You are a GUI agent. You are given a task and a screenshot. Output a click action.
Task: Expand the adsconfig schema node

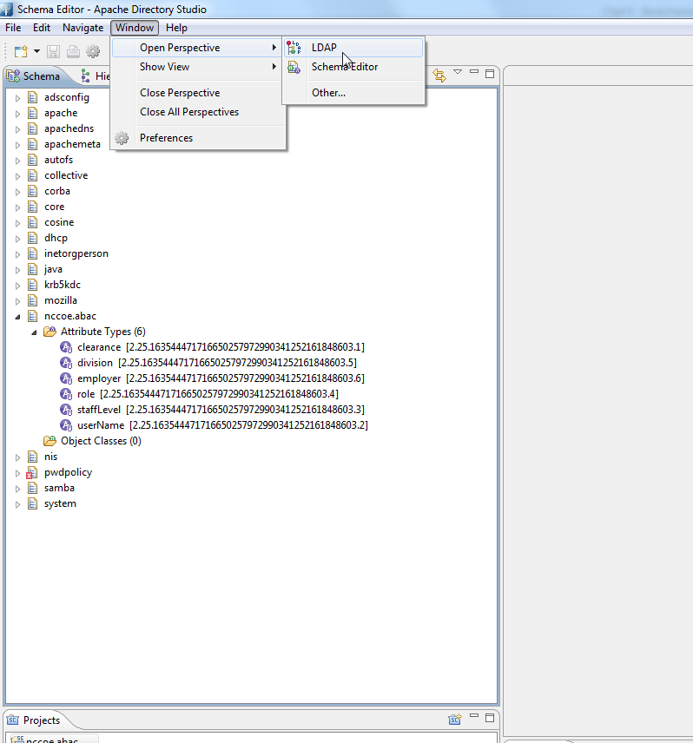tap(17, 98)
